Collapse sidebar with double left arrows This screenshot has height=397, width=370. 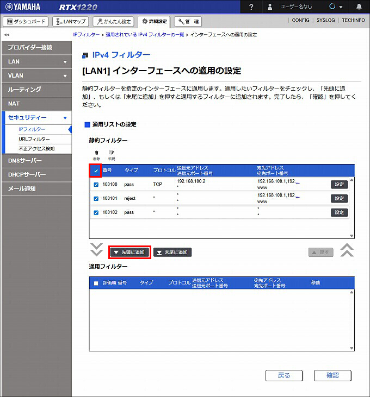tap(7, 35)
